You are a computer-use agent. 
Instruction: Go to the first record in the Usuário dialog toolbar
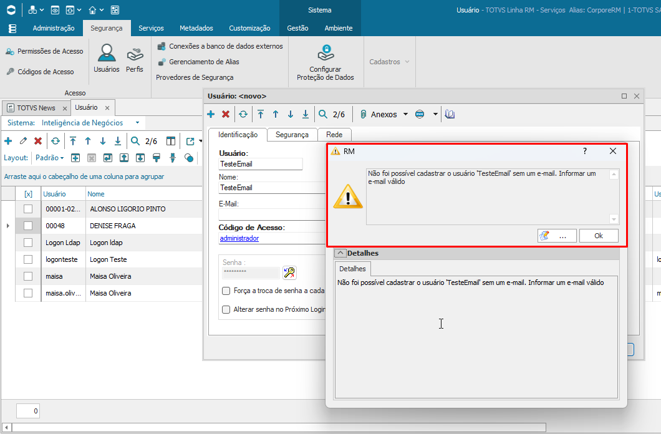261,114
